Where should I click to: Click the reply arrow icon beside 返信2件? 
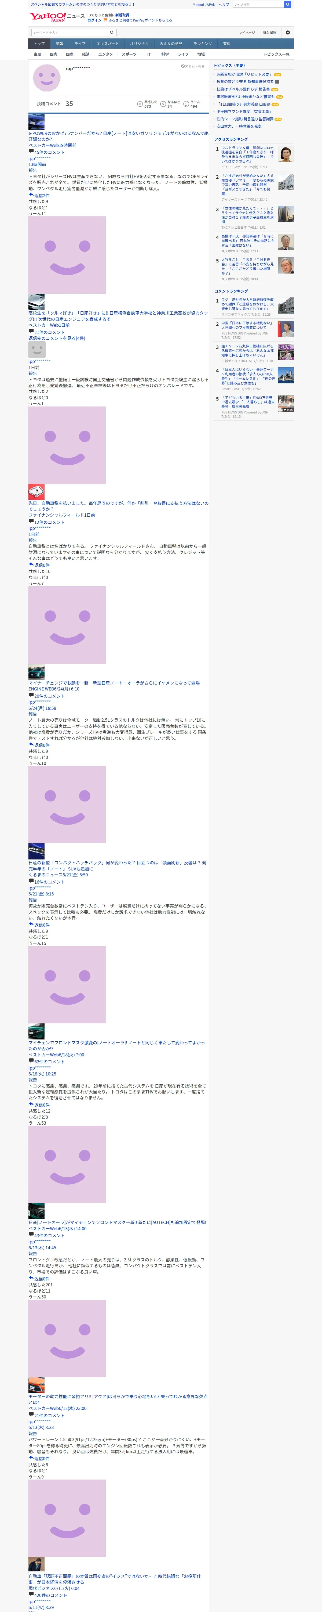click(x=31, y=195)
